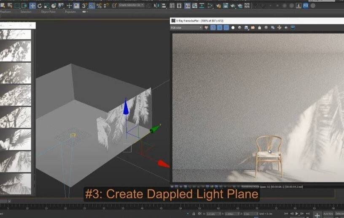Go to start frame playback button
This screenshot has height=218, width=344.
tap(286, 214)
